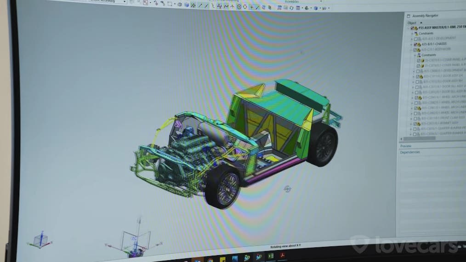Sort by the Object column header
466x262 pixels.
(x=412, y=23)
